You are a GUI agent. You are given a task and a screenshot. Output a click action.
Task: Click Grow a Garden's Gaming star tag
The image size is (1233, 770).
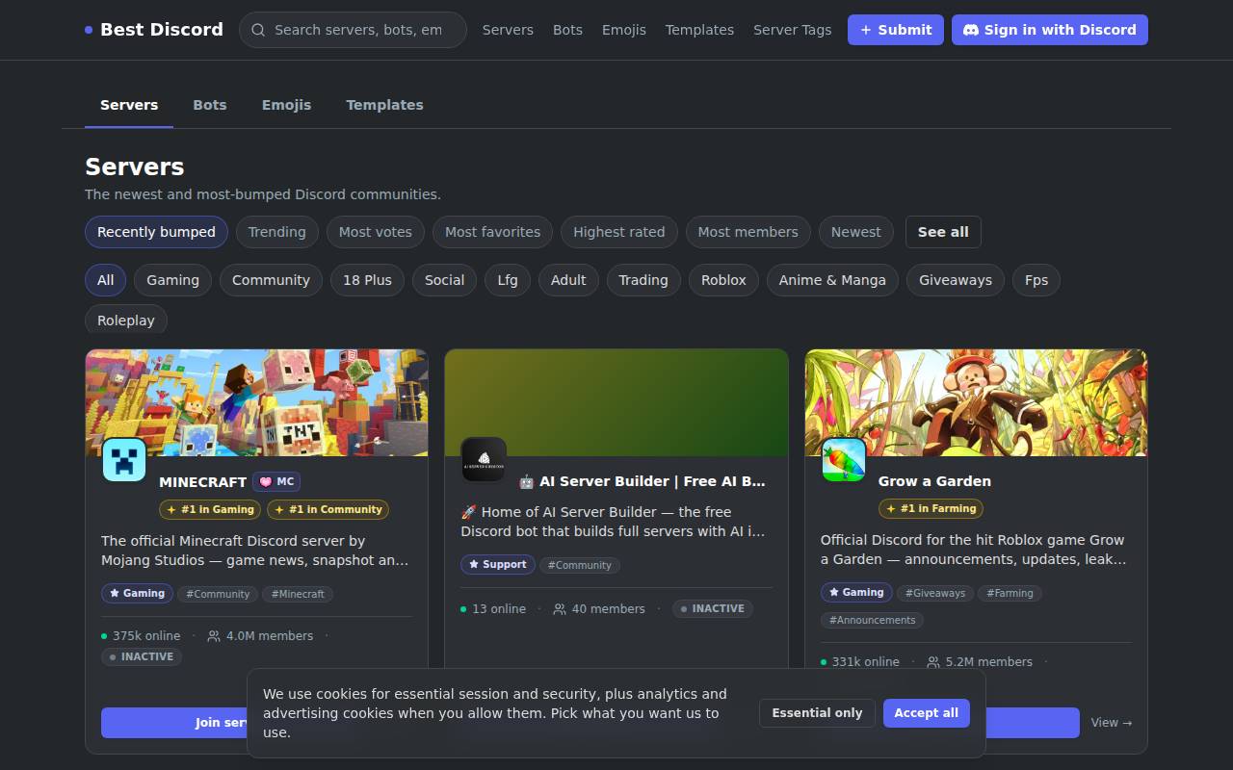(856, 592)
